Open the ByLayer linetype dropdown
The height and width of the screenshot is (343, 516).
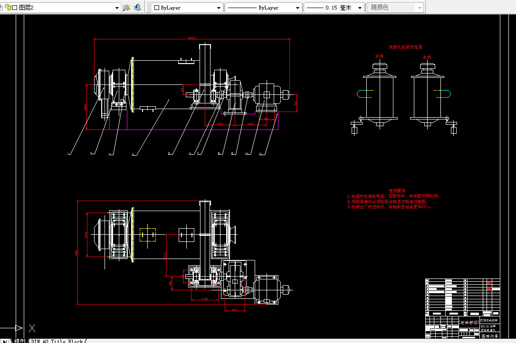pyautogui.click(x=297, y=8)
